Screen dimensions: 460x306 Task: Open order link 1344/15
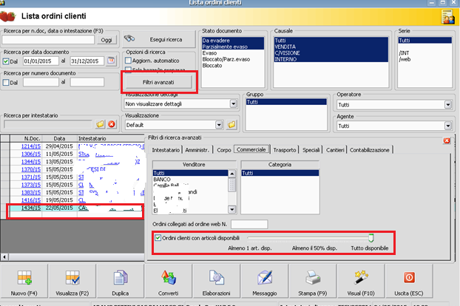(x=31, y=161)
